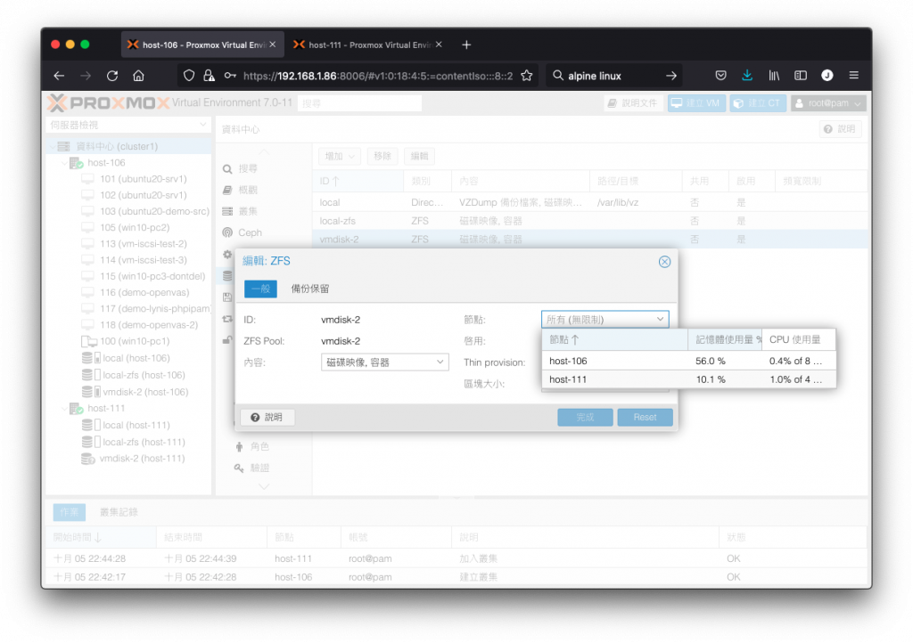This screenshot has height=643, width=913.
Task: Open the 增加 add storage dropdown
Action: (340, 157)
